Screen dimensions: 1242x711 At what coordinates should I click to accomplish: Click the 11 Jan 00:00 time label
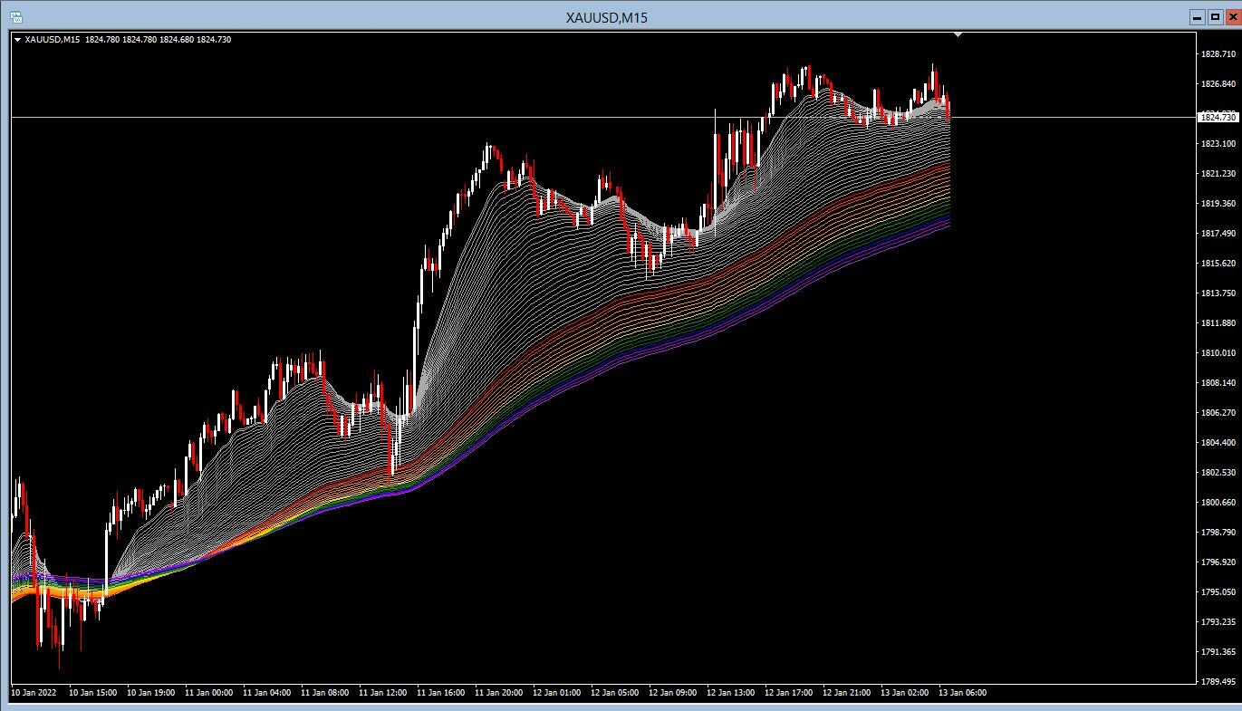(209, 693)
